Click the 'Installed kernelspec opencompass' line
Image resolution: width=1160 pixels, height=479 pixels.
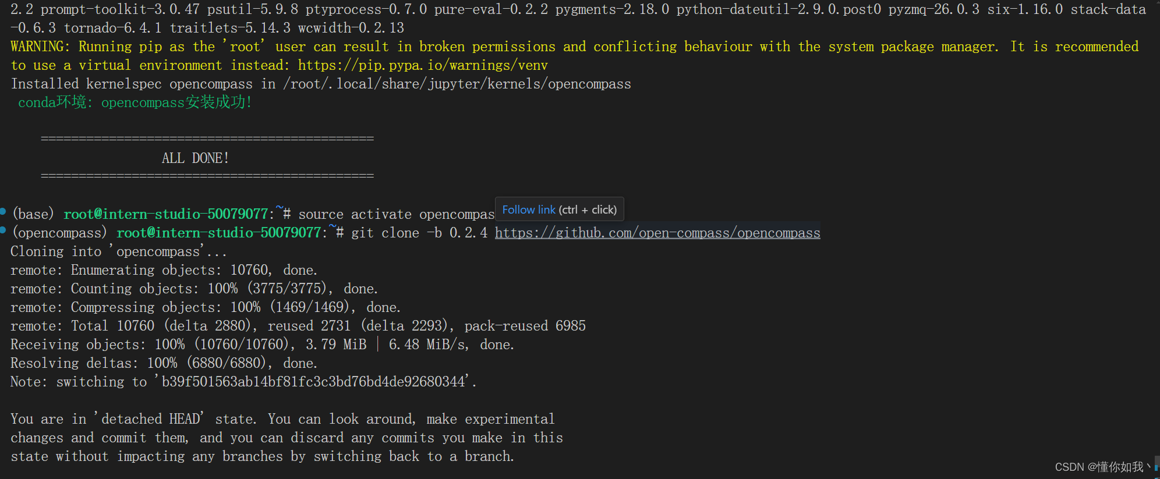(321, 84)
